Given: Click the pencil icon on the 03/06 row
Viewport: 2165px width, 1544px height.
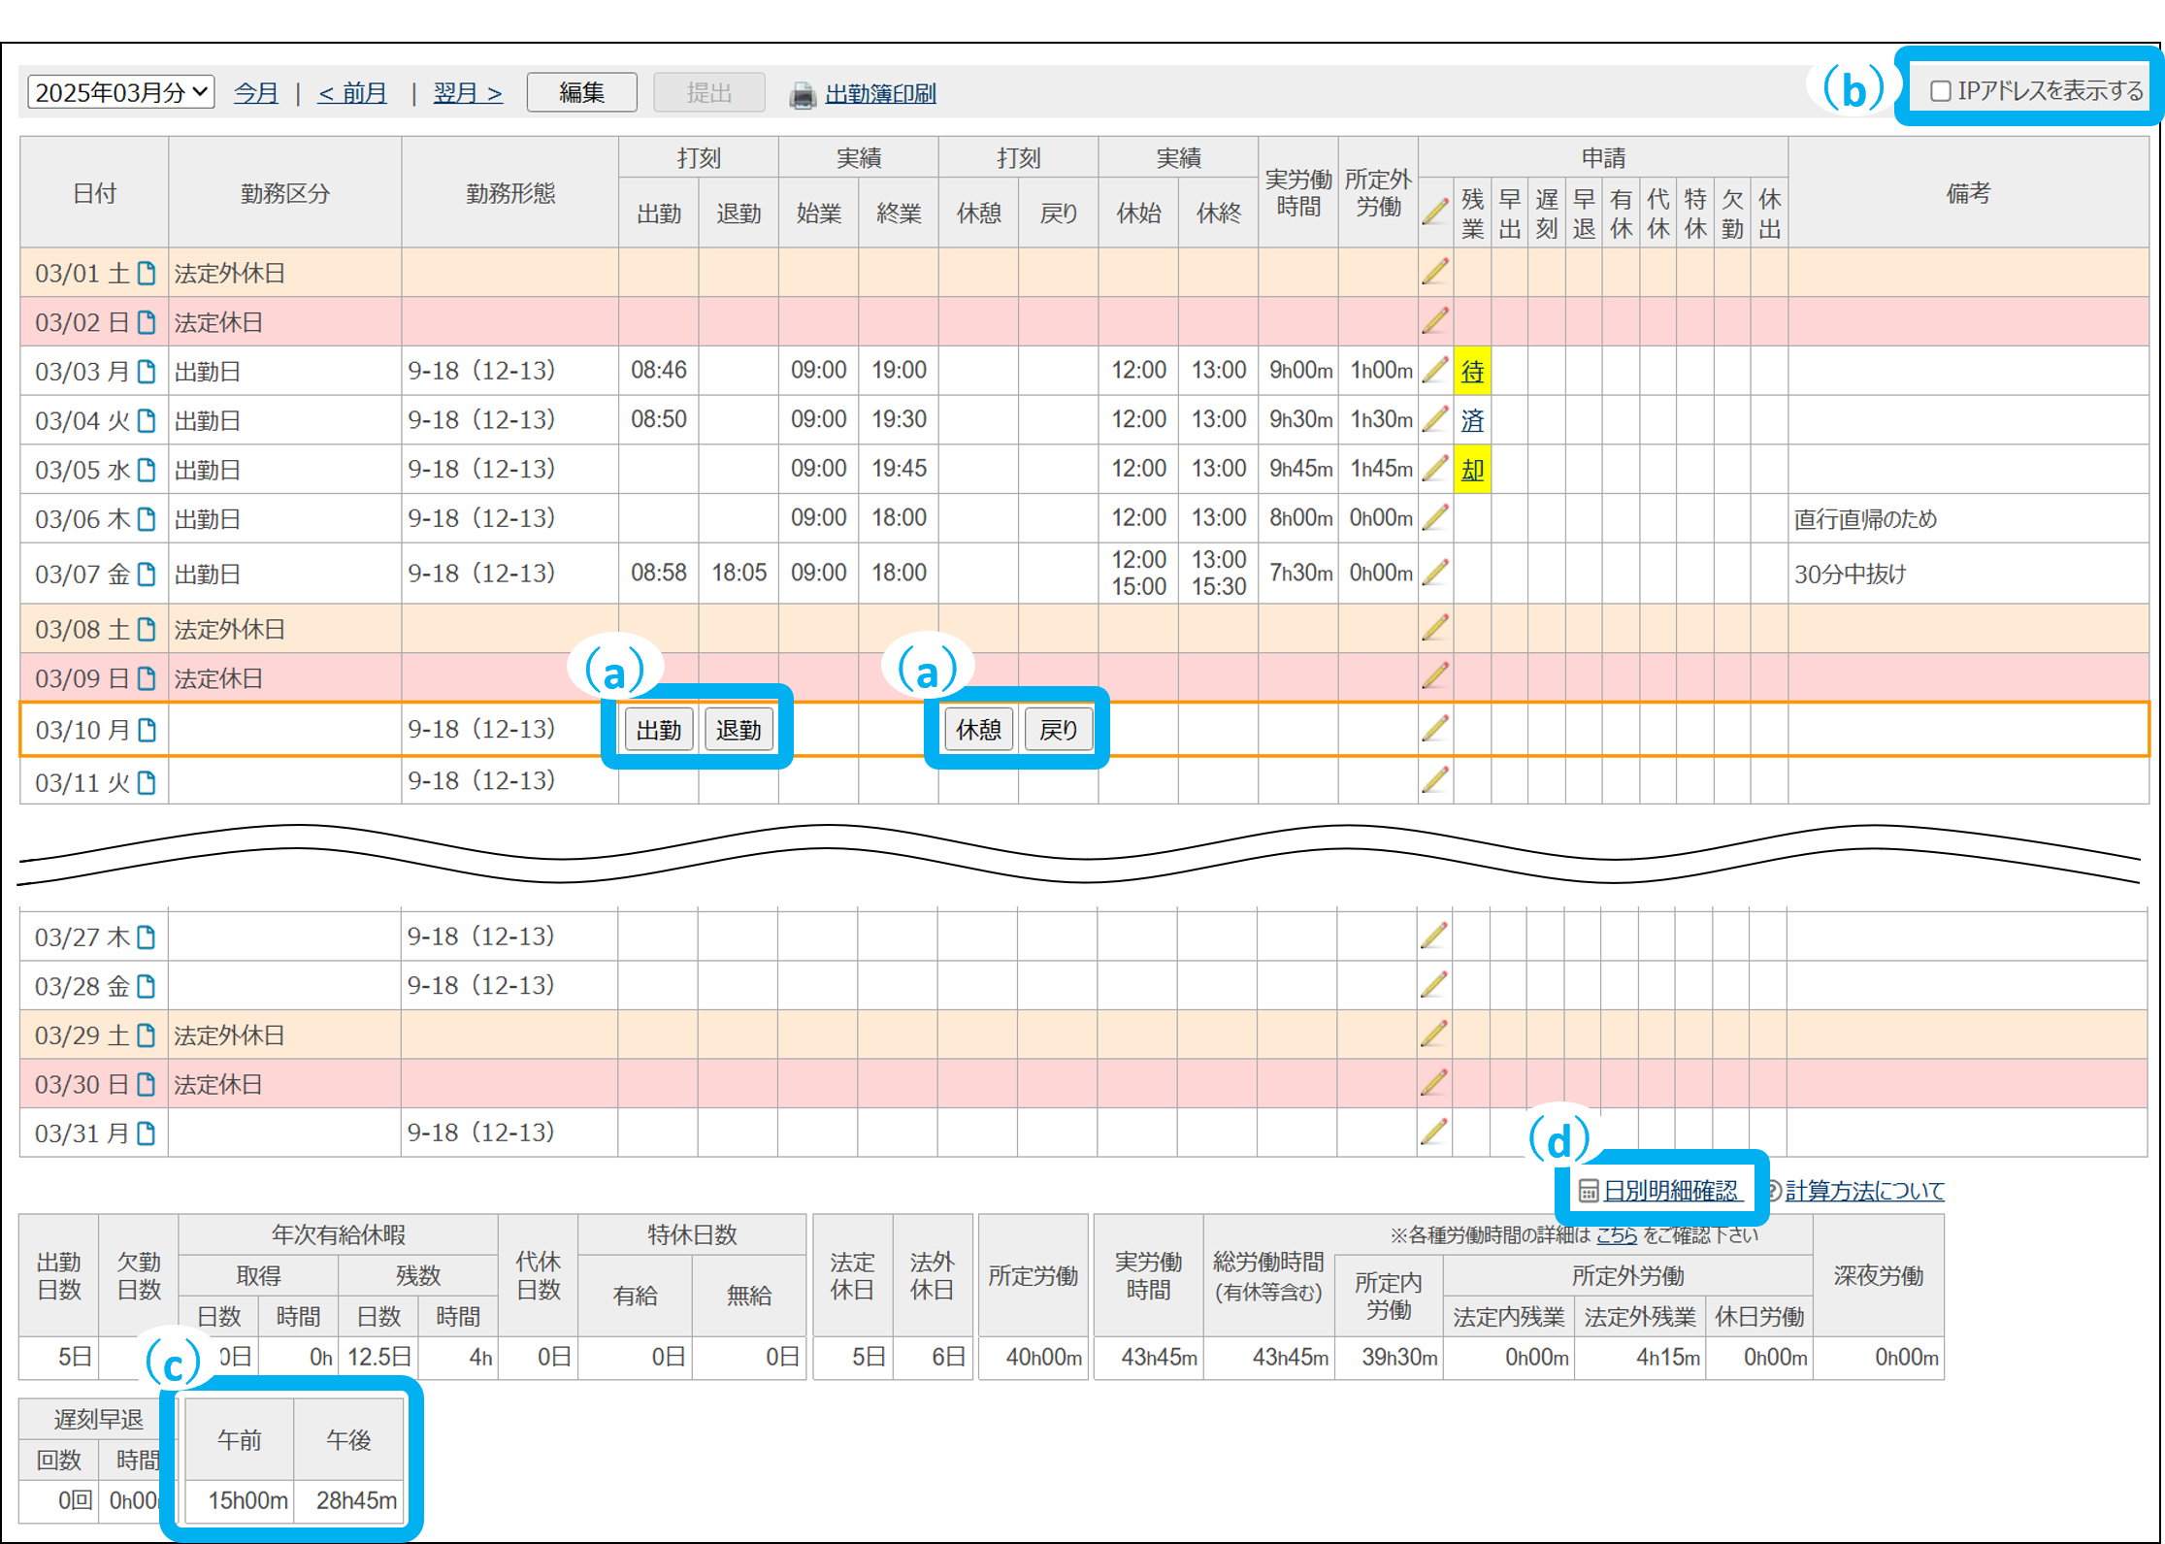Looking at the screenshot, I should tap(1435, 518).
